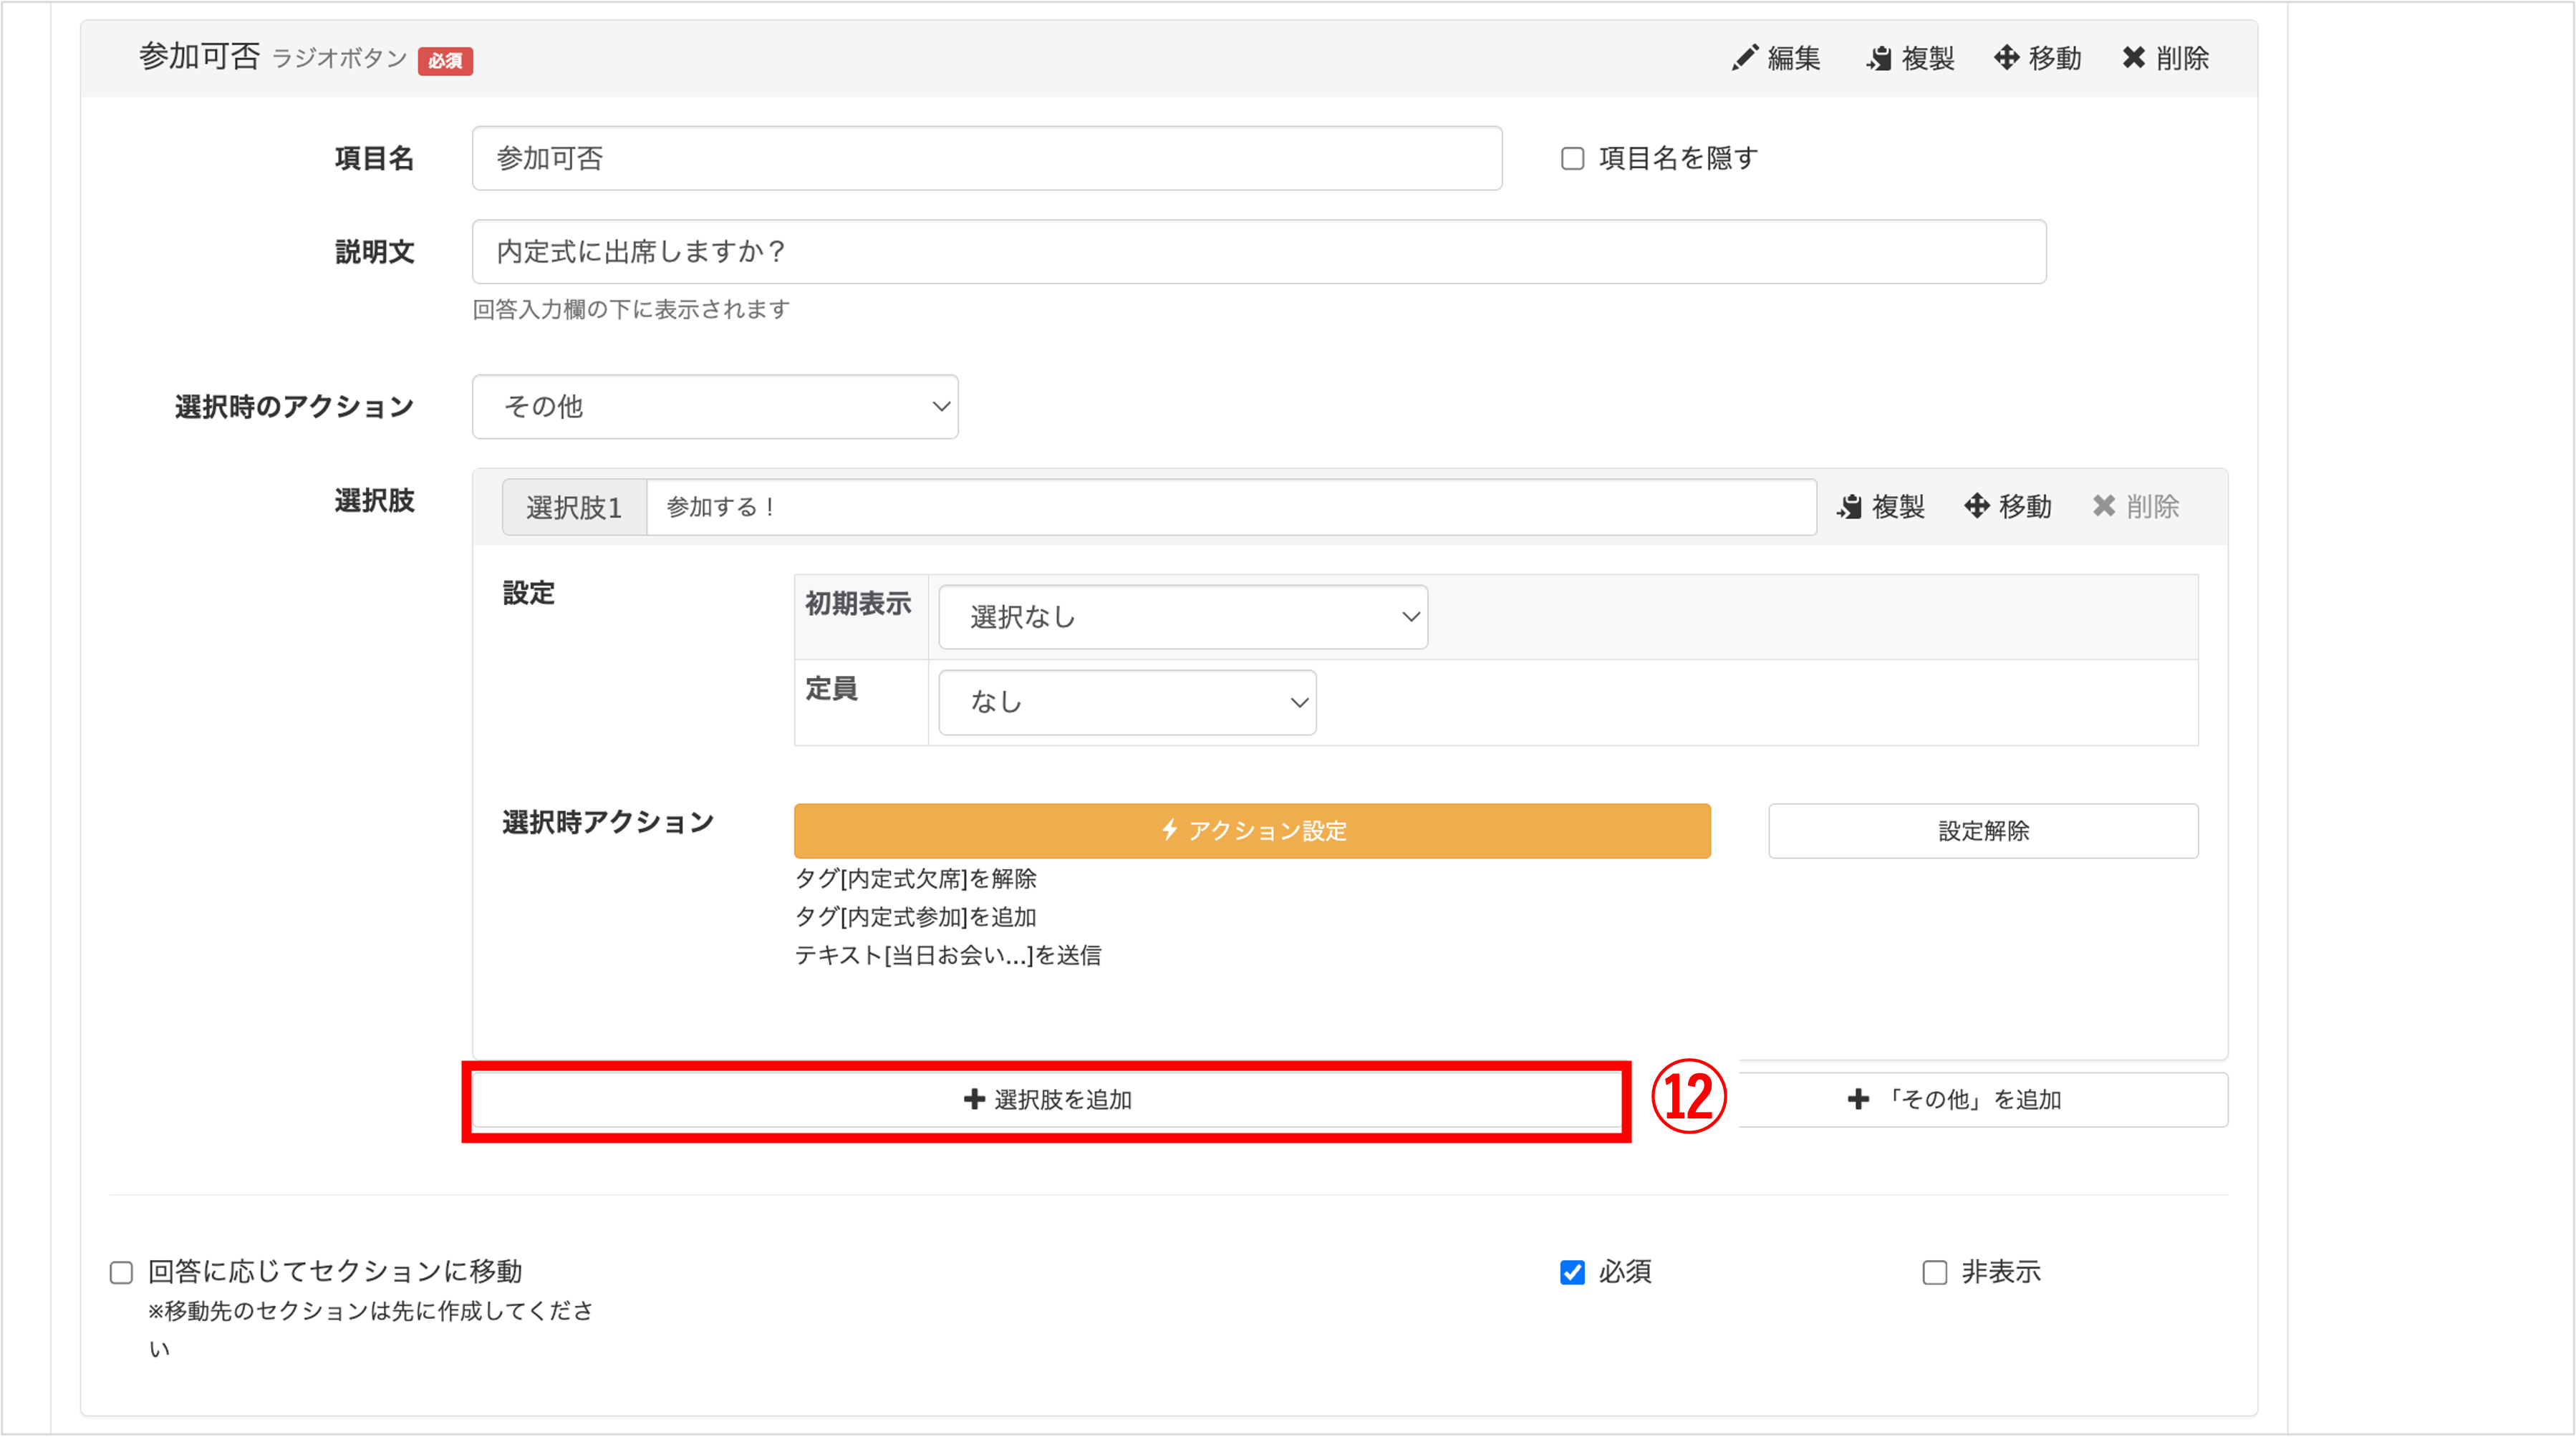Uncheck the 必須 checkbox
Screen dimensions: 2576x1437
coord(1572,1272)
